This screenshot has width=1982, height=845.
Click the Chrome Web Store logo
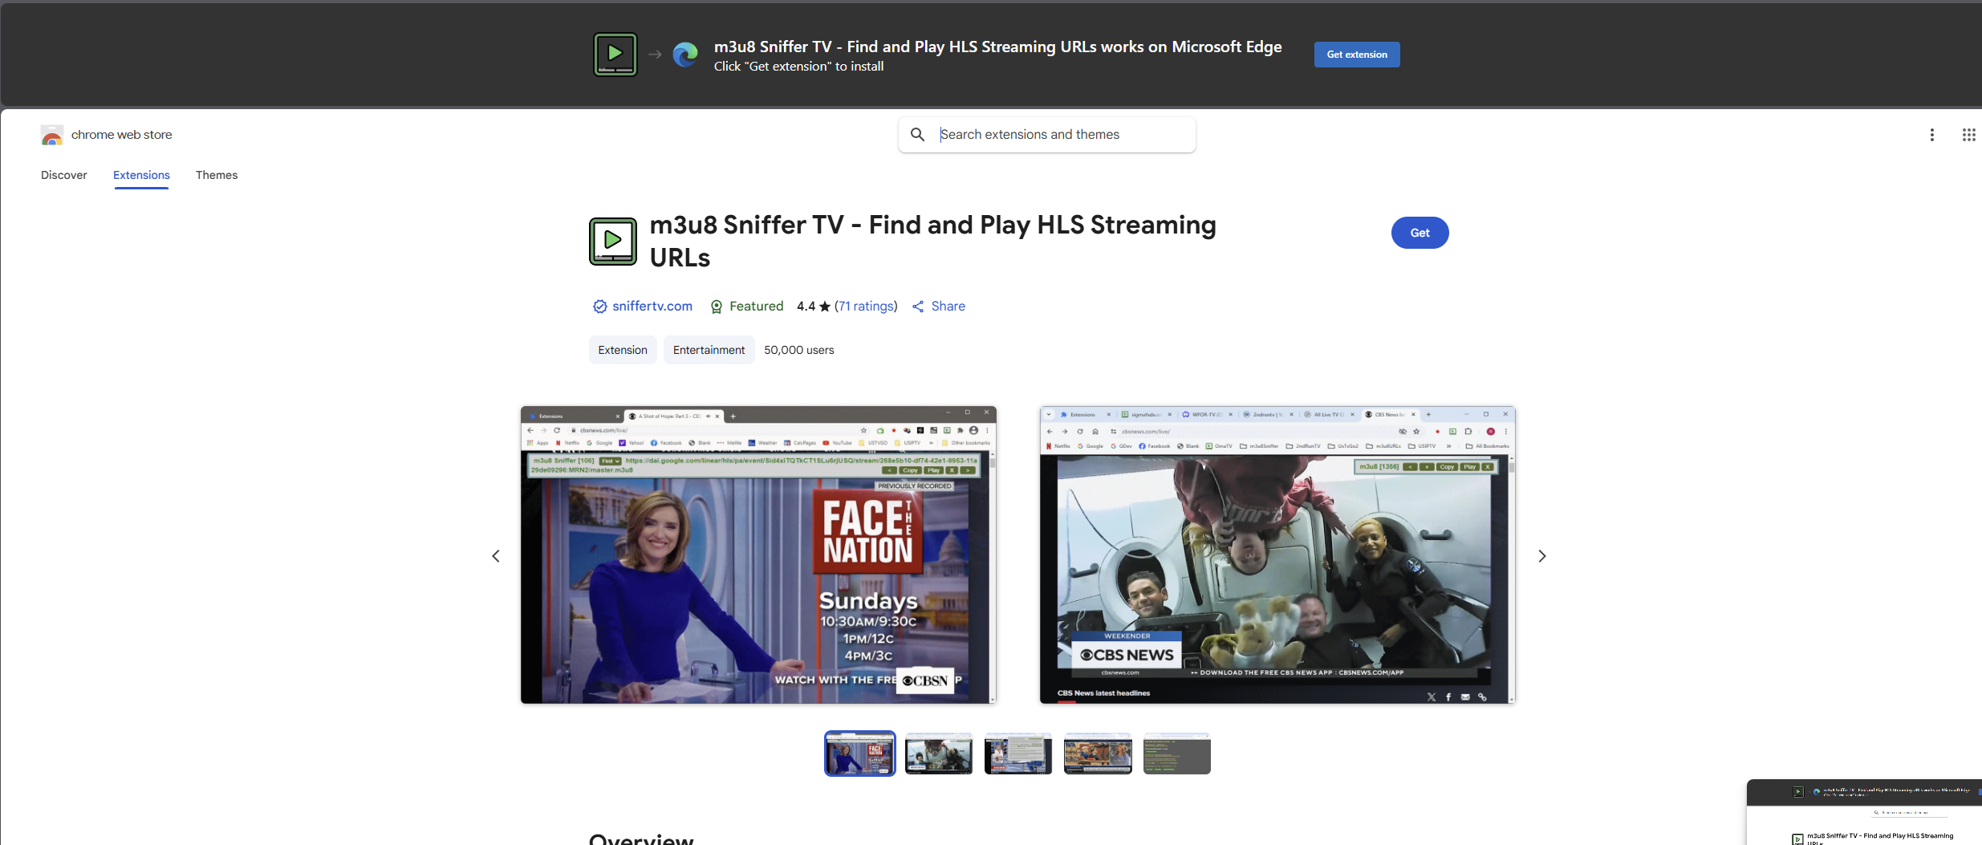pos(52,135)
